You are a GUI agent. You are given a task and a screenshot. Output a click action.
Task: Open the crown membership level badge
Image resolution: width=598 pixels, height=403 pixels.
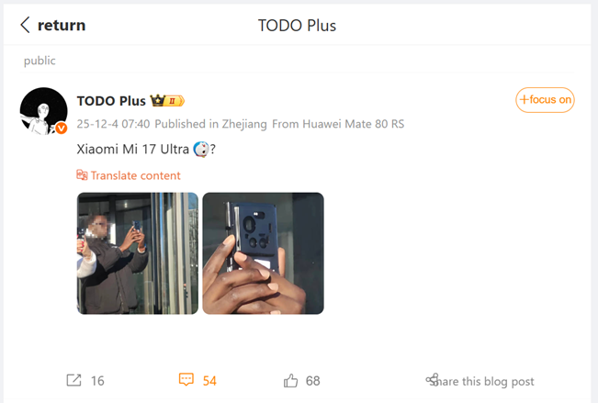167,101
